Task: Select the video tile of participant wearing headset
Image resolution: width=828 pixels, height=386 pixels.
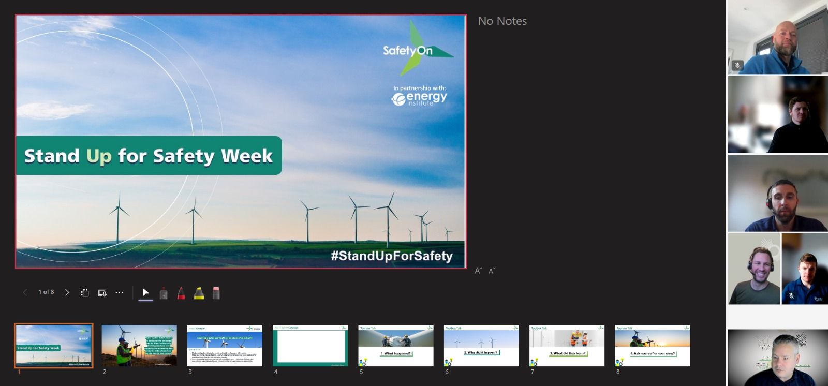Action: click(778, 194)
